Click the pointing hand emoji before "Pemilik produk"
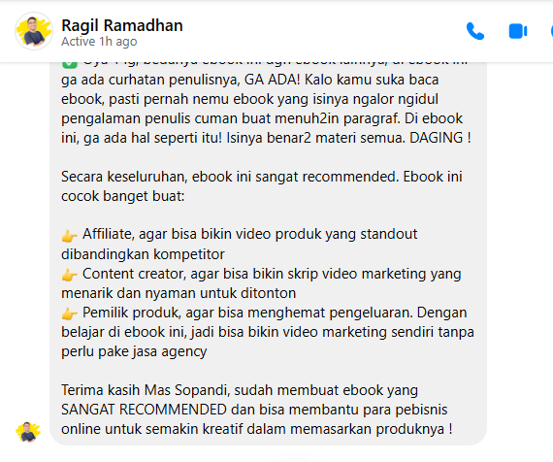The height and width of the screenshot is (462, 553). (70, 313)
